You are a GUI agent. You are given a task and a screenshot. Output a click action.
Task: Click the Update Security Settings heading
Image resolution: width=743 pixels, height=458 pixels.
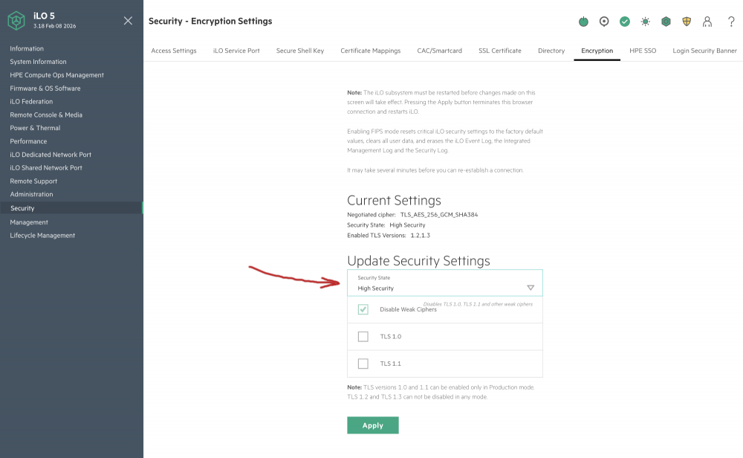click(x=418, y=261)
